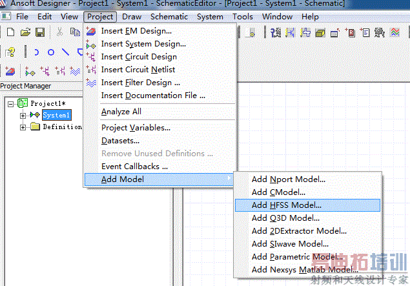Click toolbar Insert Circuit Netlist icon

coord(60,72)
